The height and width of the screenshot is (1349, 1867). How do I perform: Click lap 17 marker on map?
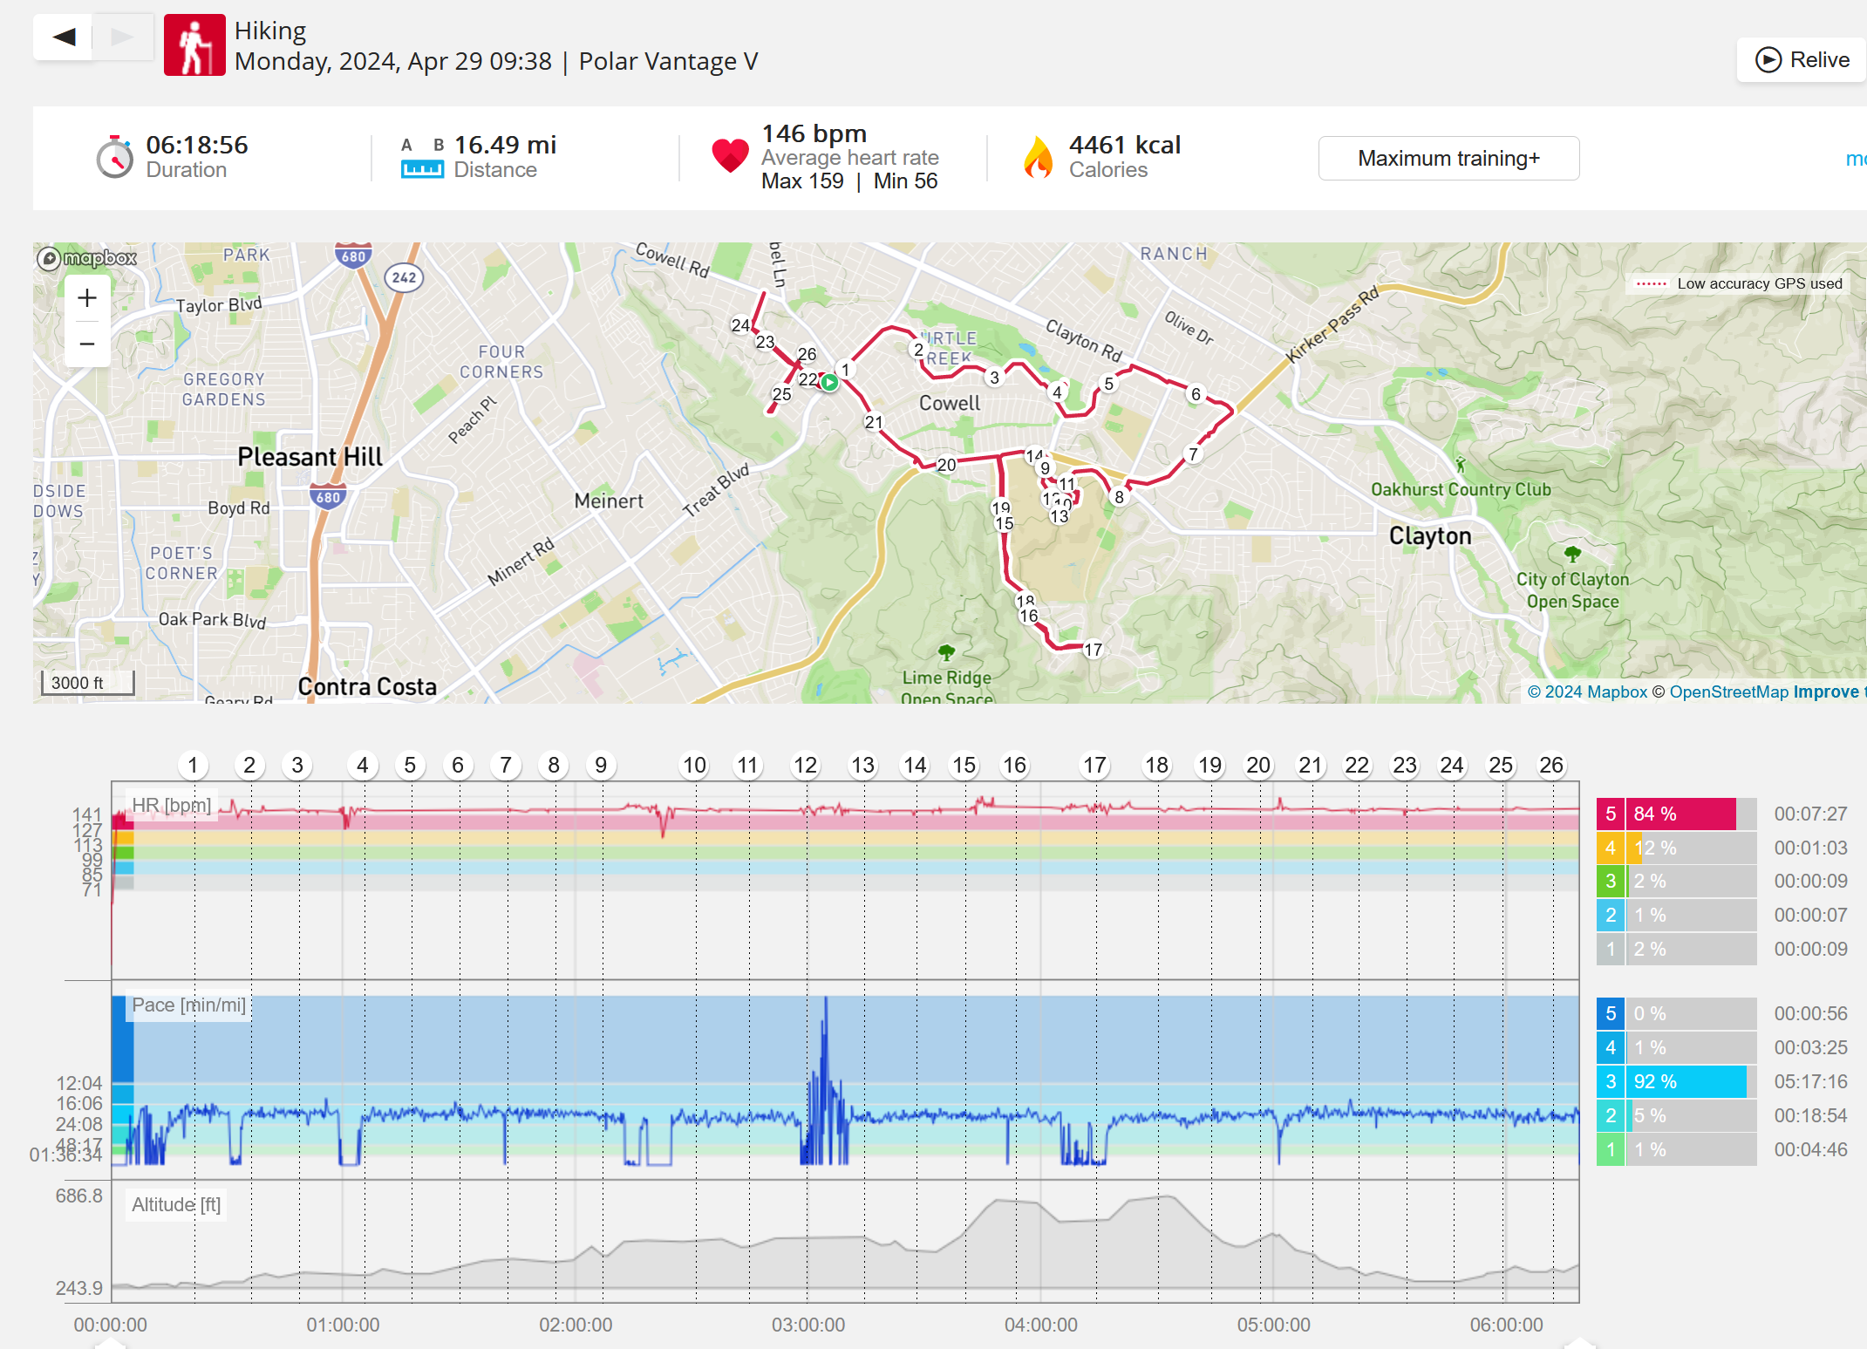(1093, 650)
